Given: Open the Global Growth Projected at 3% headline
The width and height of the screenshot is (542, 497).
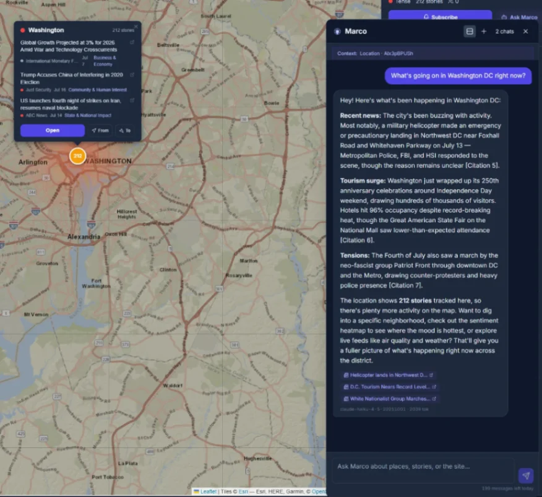Looking at the screenshot, I should (69, 46).
